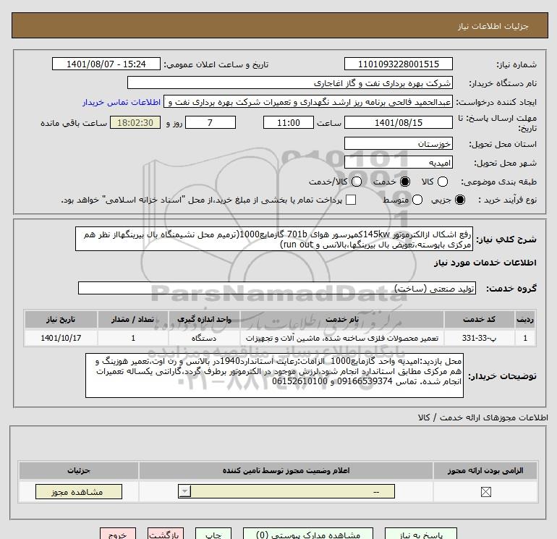
Task: Click مشاهده مدارک پیوستی button
Action: [x=308, y=534]
